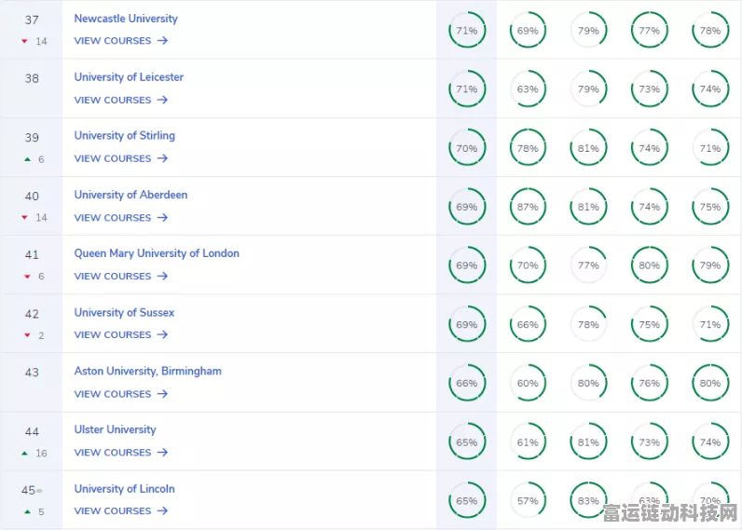The width and height of the screenshot is (742, 530).
Task: Click rank number 43
Action: coord(32,373)
